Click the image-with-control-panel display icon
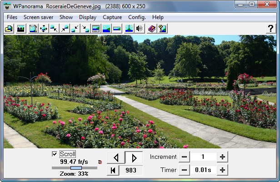Viewport: 280px width, 182px height. point(96,29)
